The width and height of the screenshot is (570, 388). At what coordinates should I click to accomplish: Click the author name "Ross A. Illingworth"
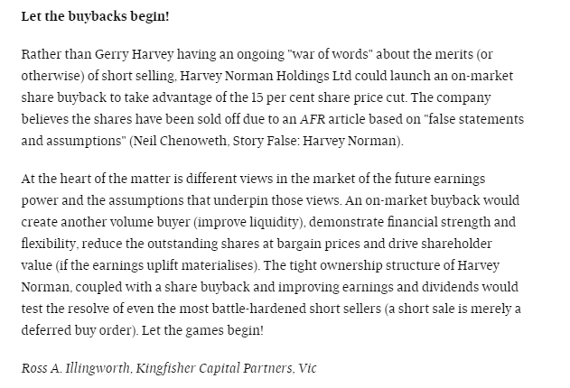click(75, 368)
